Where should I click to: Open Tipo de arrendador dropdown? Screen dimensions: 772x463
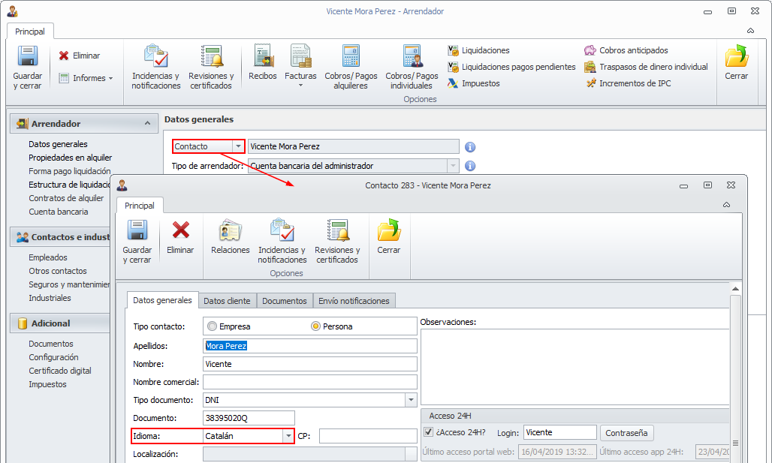[453, 166]
